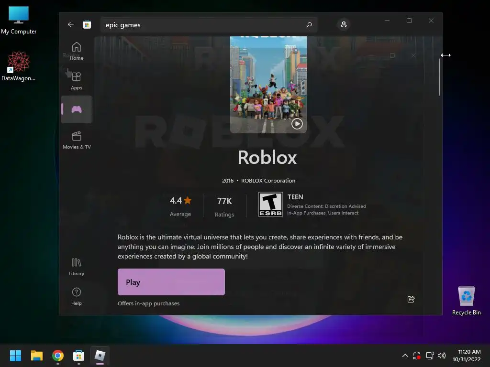Maximize the Microsoft Store window
The width and height of the screenshot is (490, 367).
click(x=409, y=21)
